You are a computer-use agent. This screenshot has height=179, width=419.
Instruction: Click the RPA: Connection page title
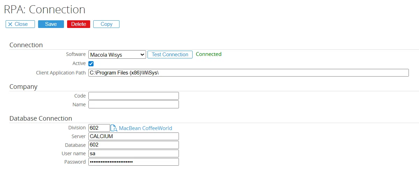45,9
